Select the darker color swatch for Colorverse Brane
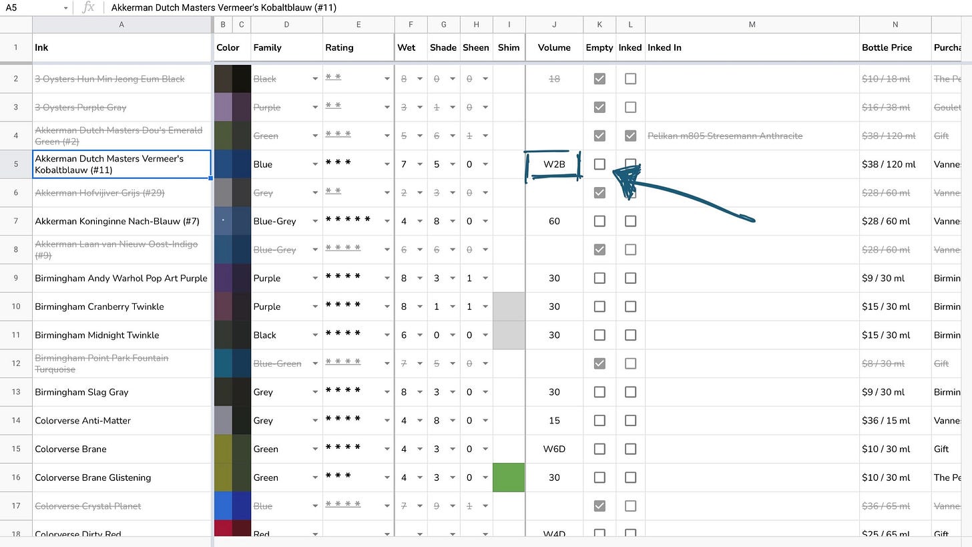The height and width of the screenshot is (547, 972). point(242,449)
